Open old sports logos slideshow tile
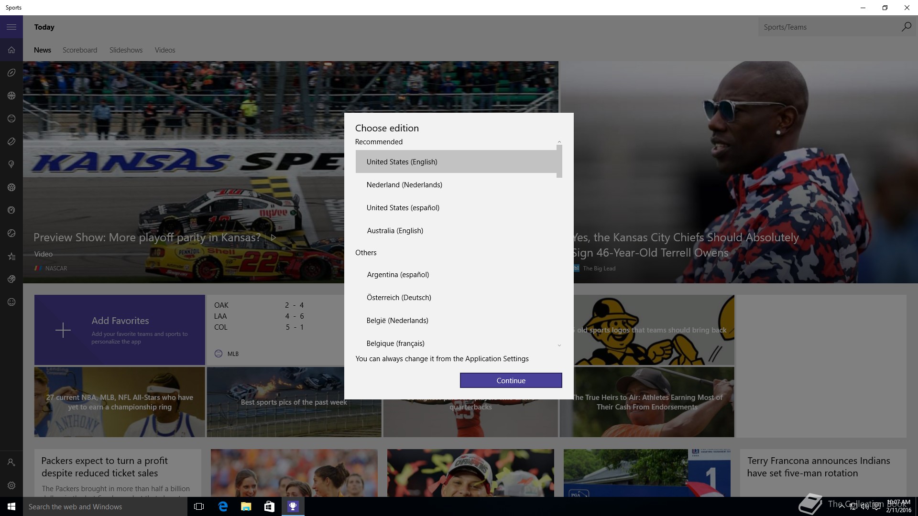This screenshot has height=516, width=918. coord(654,330)
